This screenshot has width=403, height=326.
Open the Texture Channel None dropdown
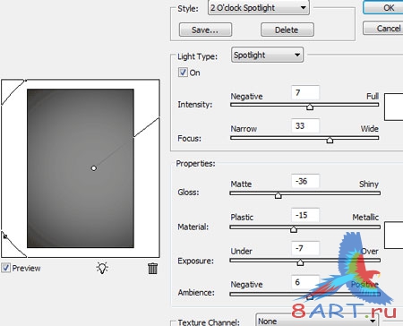[x=317, y=320]
